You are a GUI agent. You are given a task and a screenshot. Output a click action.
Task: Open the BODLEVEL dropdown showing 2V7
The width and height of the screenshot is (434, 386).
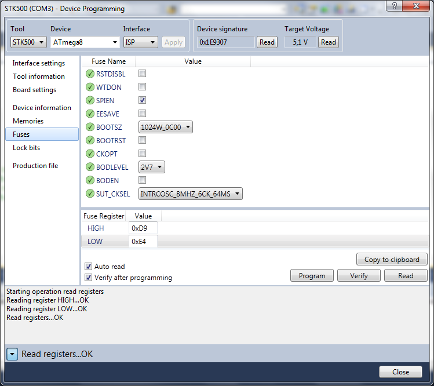[x=152, y=167]
